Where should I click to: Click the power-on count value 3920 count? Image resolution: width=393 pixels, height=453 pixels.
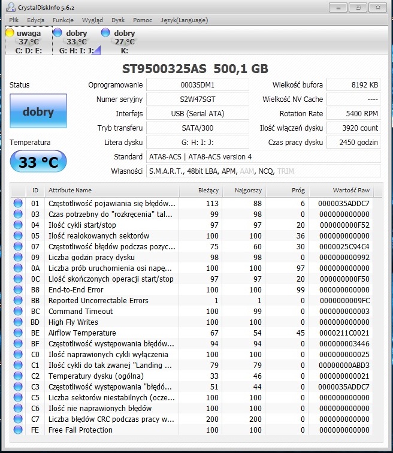pos(353,128)
